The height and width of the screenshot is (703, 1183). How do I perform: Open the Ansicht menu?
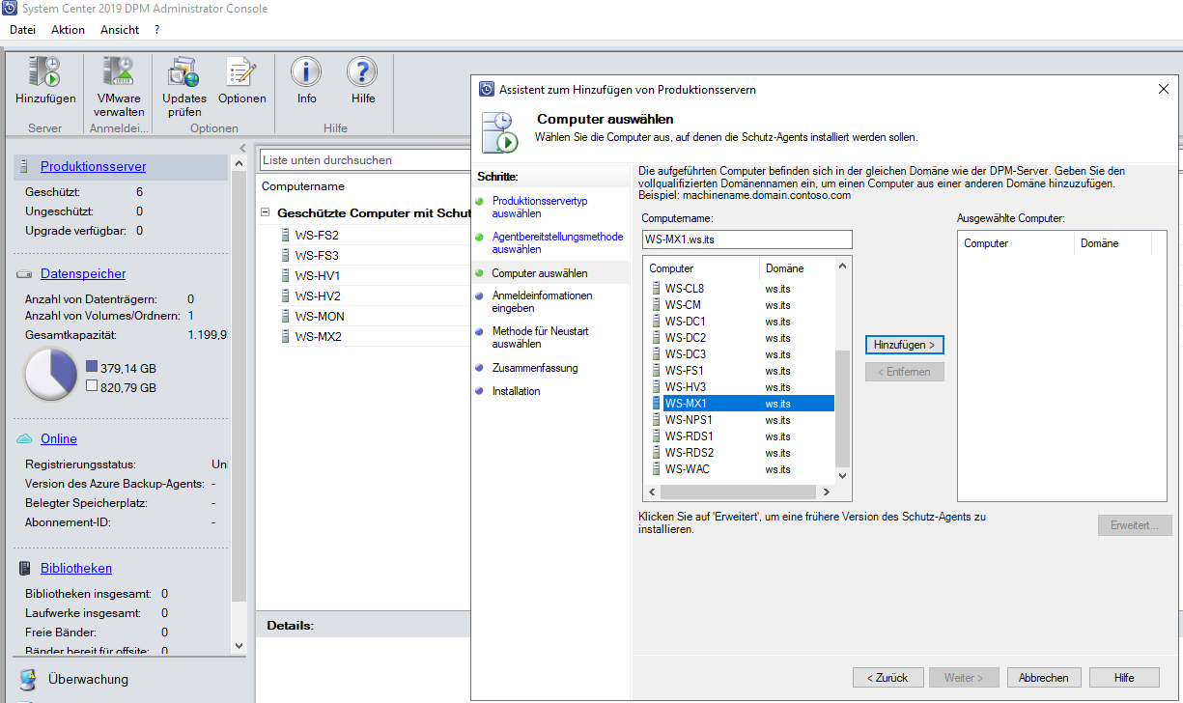click(120, 30)
